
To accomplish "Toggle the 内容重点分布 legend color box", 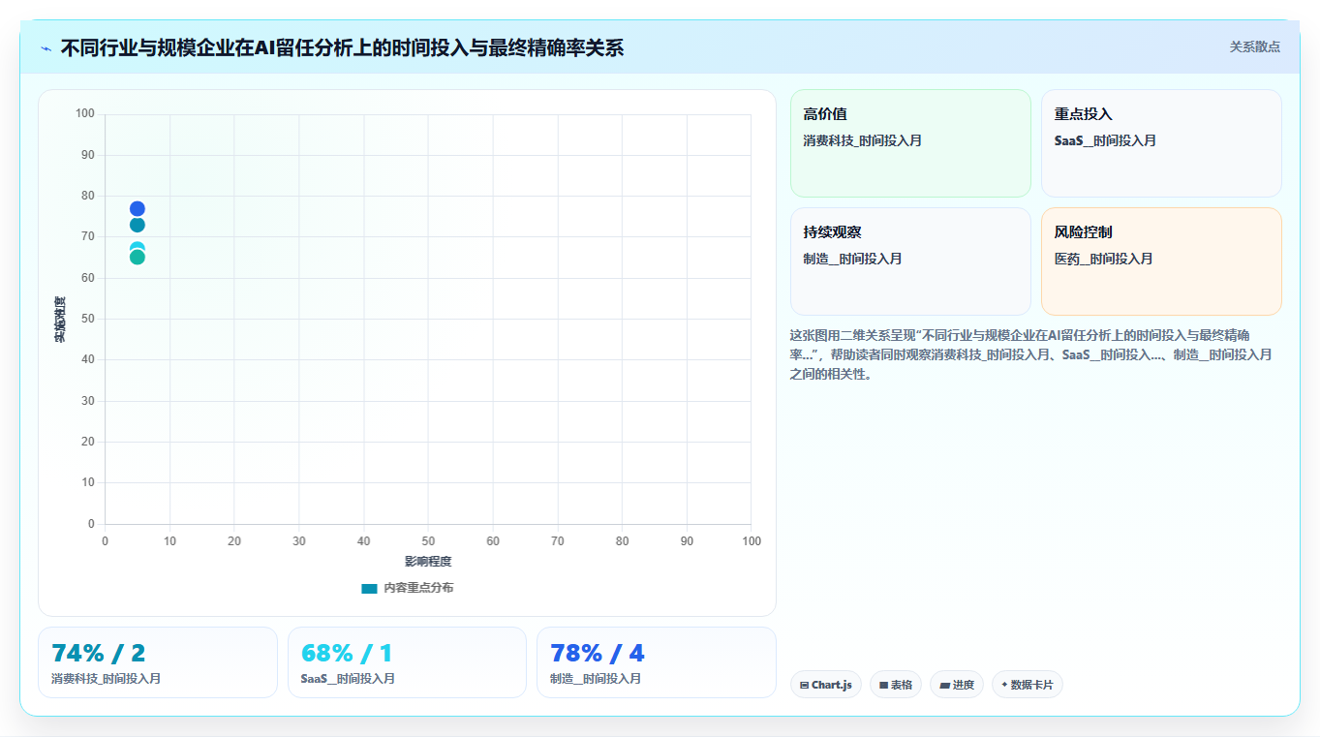I will [369, 589].
